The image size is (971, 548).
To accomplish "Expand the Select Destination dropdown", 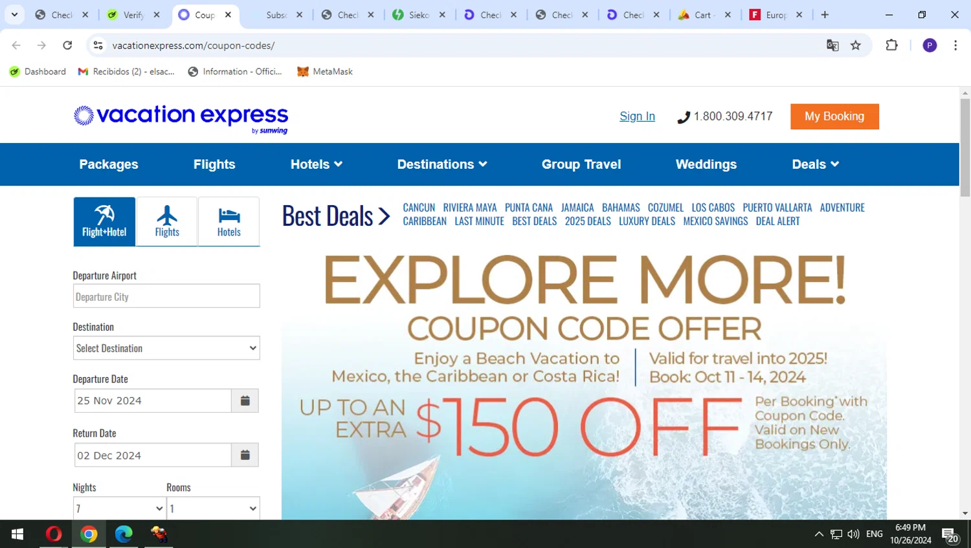I will pos(166,348).
